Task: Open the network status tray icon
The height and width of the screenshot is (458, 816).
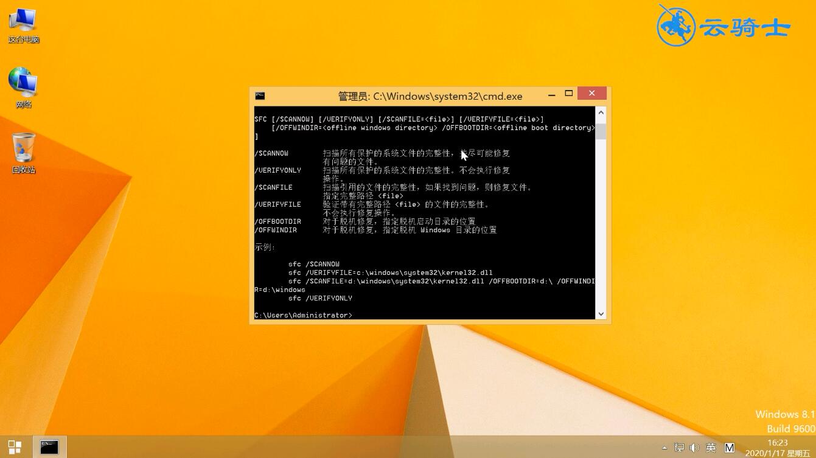Action: 679,448
